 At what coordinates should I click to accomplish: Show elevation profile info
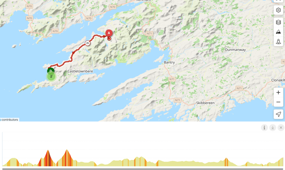(x=264, y=128)
